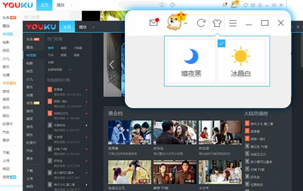
Task: Expand the small arrow beside the dog avatar
Action: click(x=186, y=24)
